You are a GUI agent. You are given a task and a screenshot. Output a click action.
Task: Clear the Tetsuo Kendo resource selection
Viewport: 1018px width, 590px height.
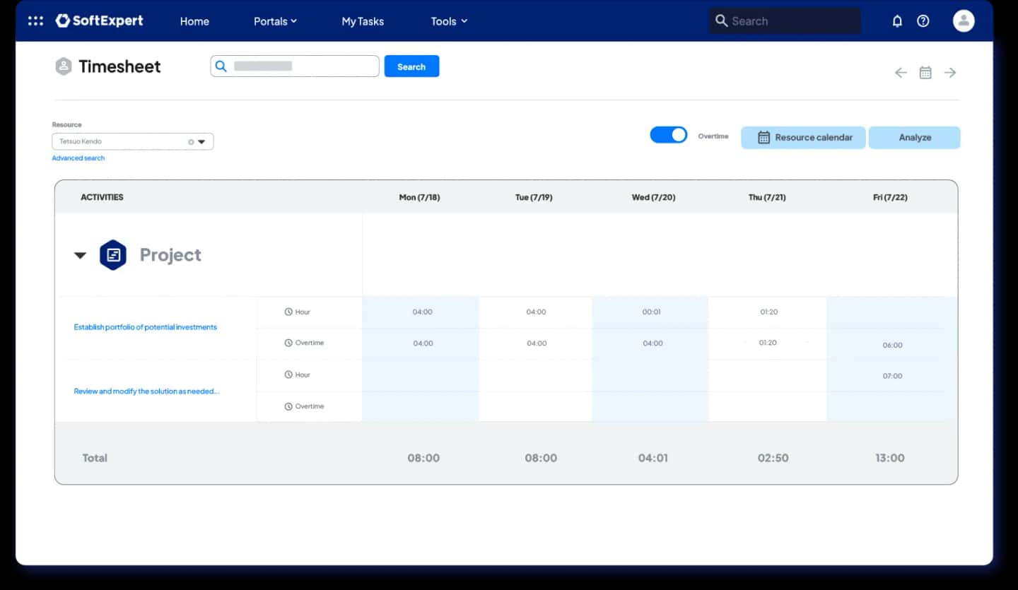point(191,142)
